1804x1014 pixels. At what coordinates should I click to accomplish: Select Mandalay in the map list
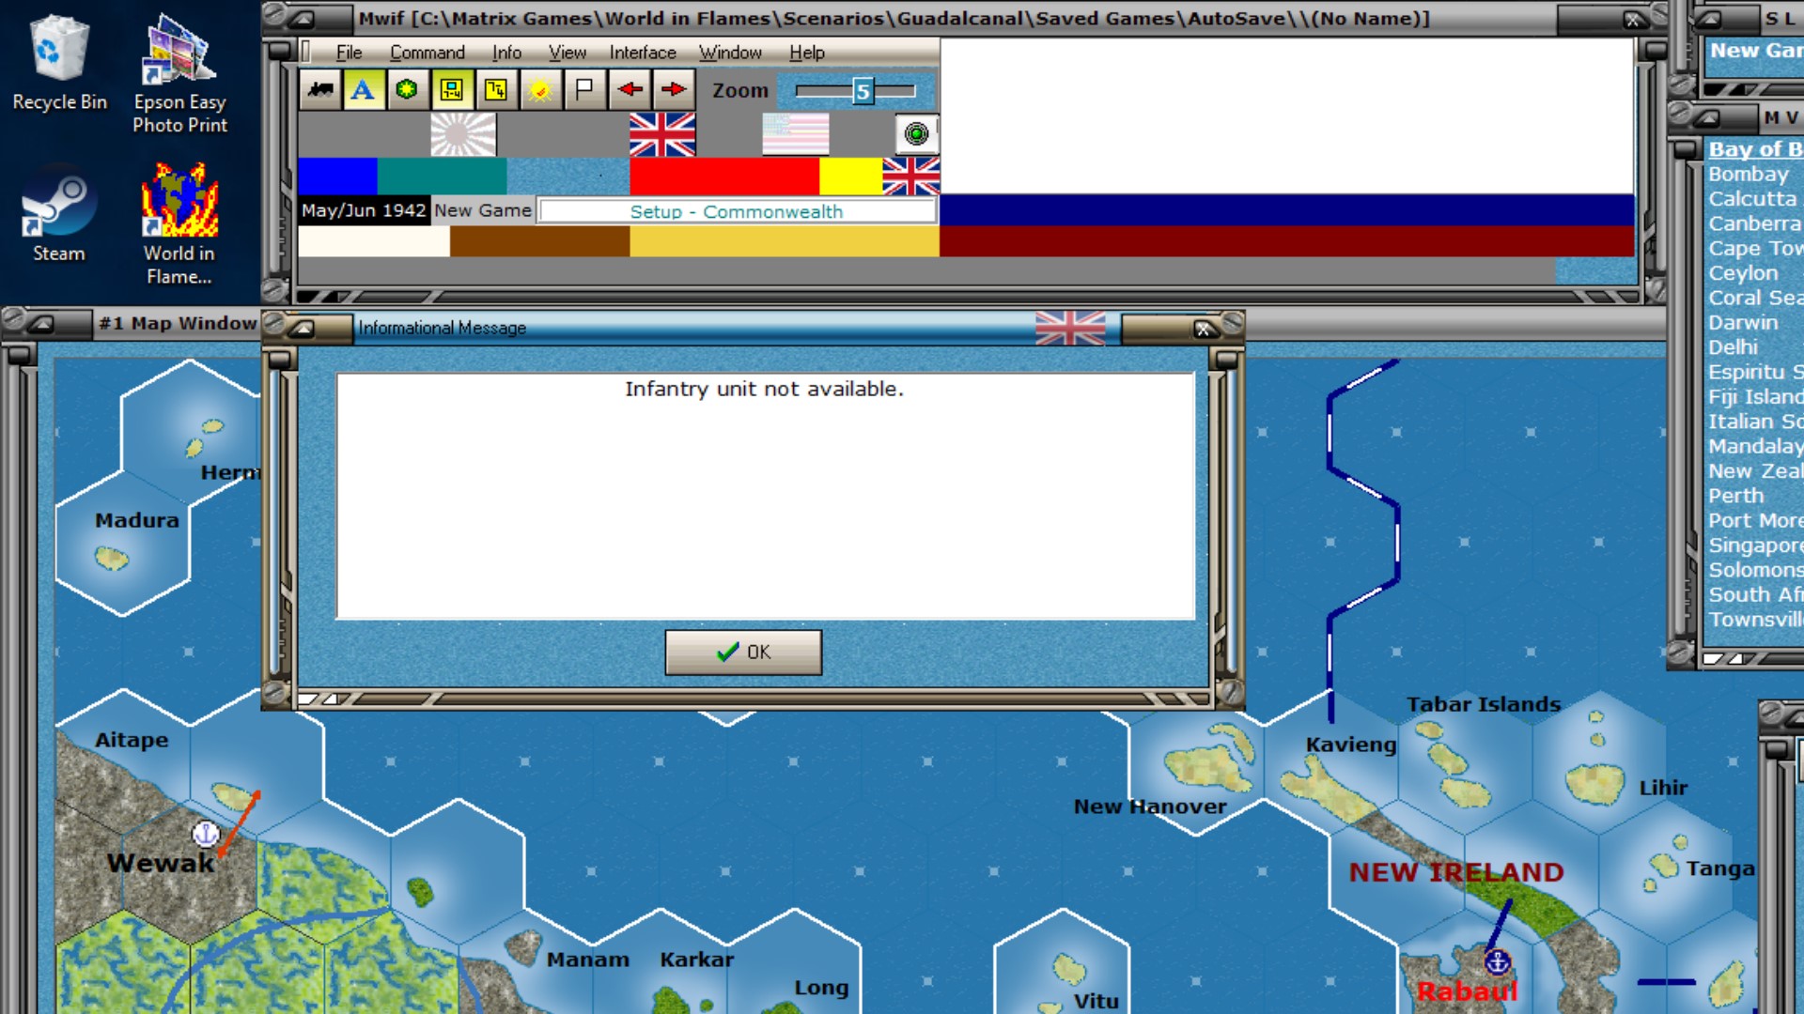[x=1754, y=446]
